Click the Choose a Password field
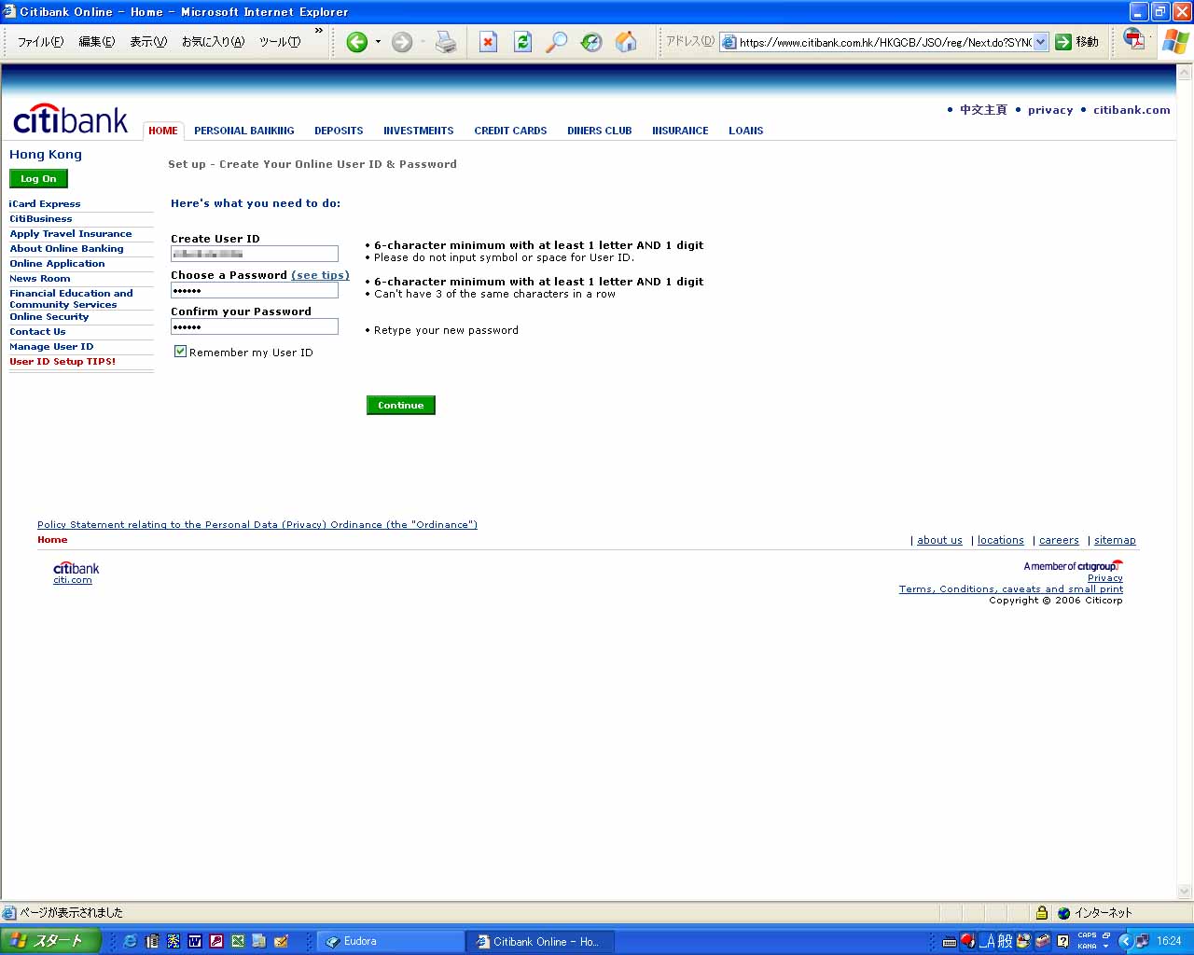This screenshot has width=1194, height=955. click(x=255, y=290)
